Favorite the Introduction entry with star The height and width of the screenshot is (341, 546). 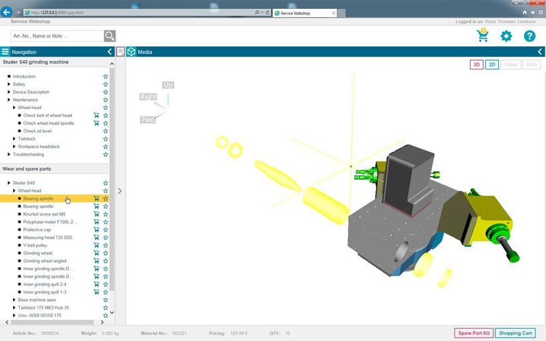(x=106, y=76)
